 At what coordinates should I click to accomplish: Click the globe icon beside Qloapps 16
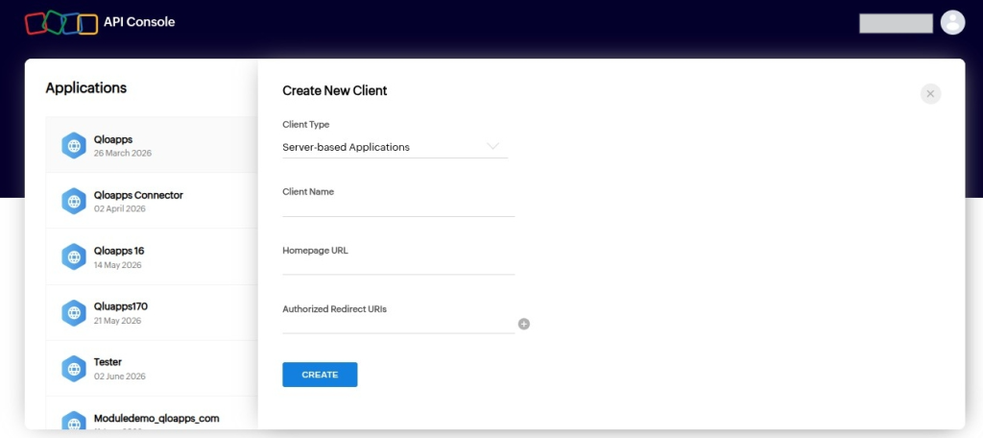pos(74,256)
